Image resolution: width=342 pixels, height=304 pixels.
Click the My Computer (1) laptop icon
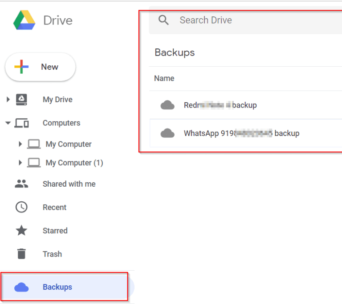[x=34, y=163]
